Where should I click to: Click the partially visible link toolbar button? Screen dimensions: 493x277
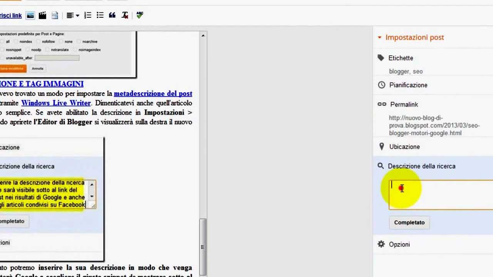(x=11, y=16)
